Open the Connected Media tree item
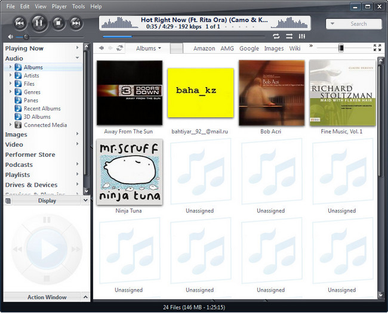This screenshot has height=313, width=388. (x=45, y=125)
